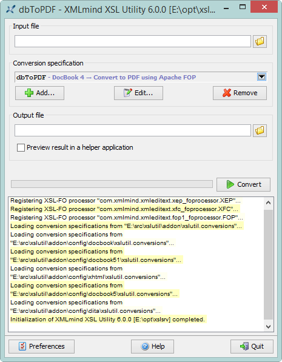282x362 pixels.
Task: Select the dbToPDF conversion specification combo box
Action: tap(141, 77)
